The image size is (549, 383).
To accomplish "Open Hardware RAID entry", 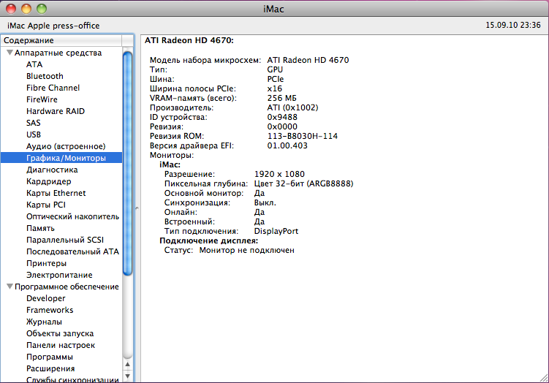I will [56, 111].
